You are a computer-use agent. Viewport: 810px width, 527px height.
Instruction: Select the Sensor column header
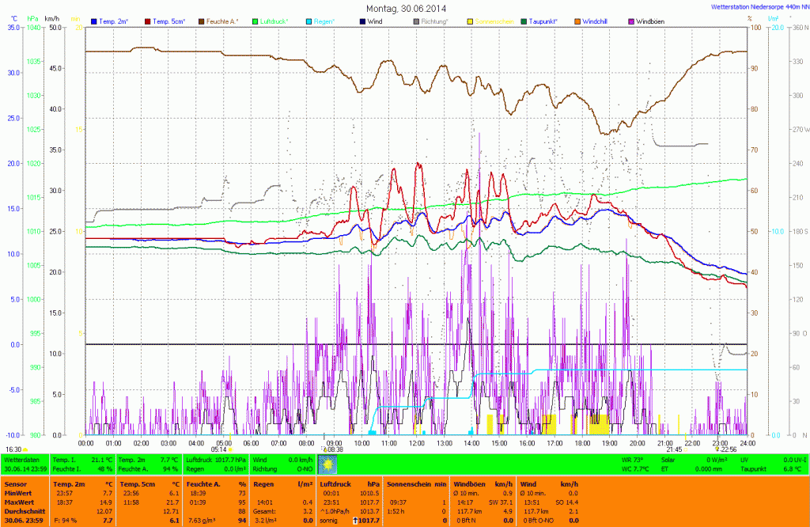[16, 483]
